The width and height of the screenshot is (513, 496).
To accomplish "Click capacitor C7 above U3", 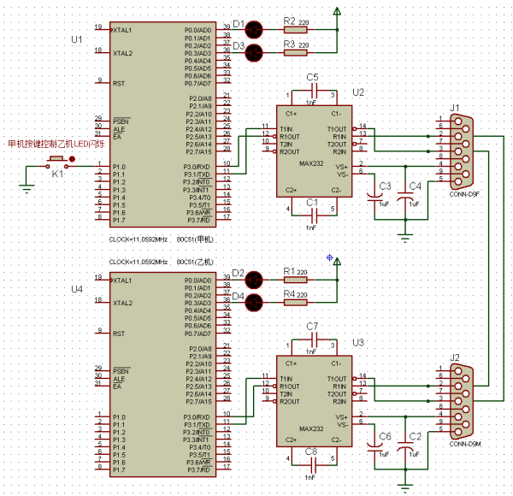I will (x=314, y=340).
